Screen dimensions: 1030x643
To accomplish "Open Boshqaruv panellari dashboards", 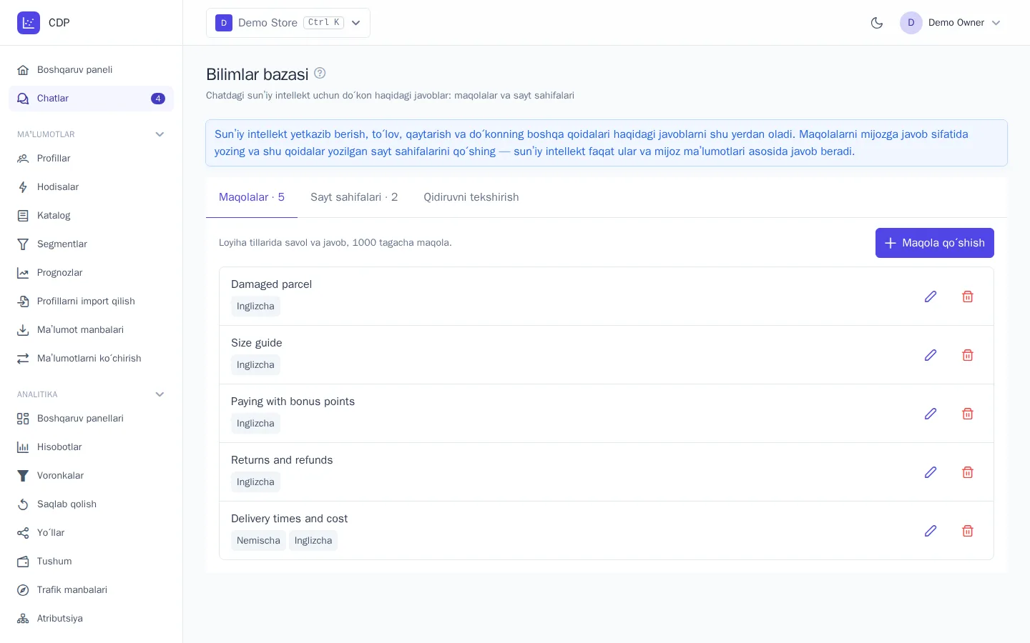I will [x=91, y=419].
